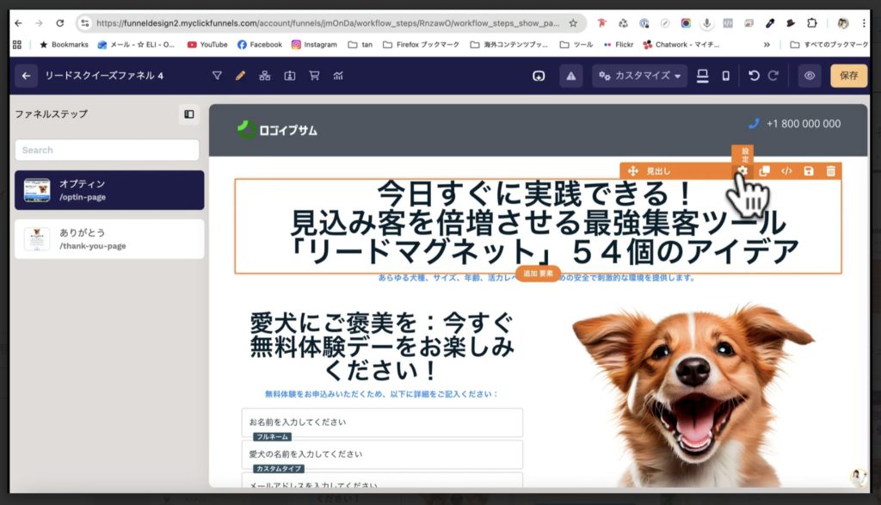Switch to desktop preview mode
This screenshot has height=505, width=881.
(703, 76)
